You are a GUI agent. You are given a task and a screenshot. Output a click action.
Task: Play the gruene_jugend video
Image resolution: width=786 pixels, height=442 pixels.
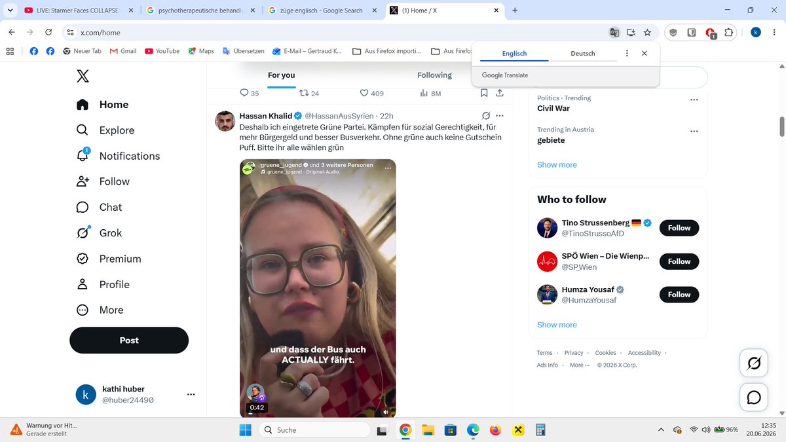tap(318, 288)
